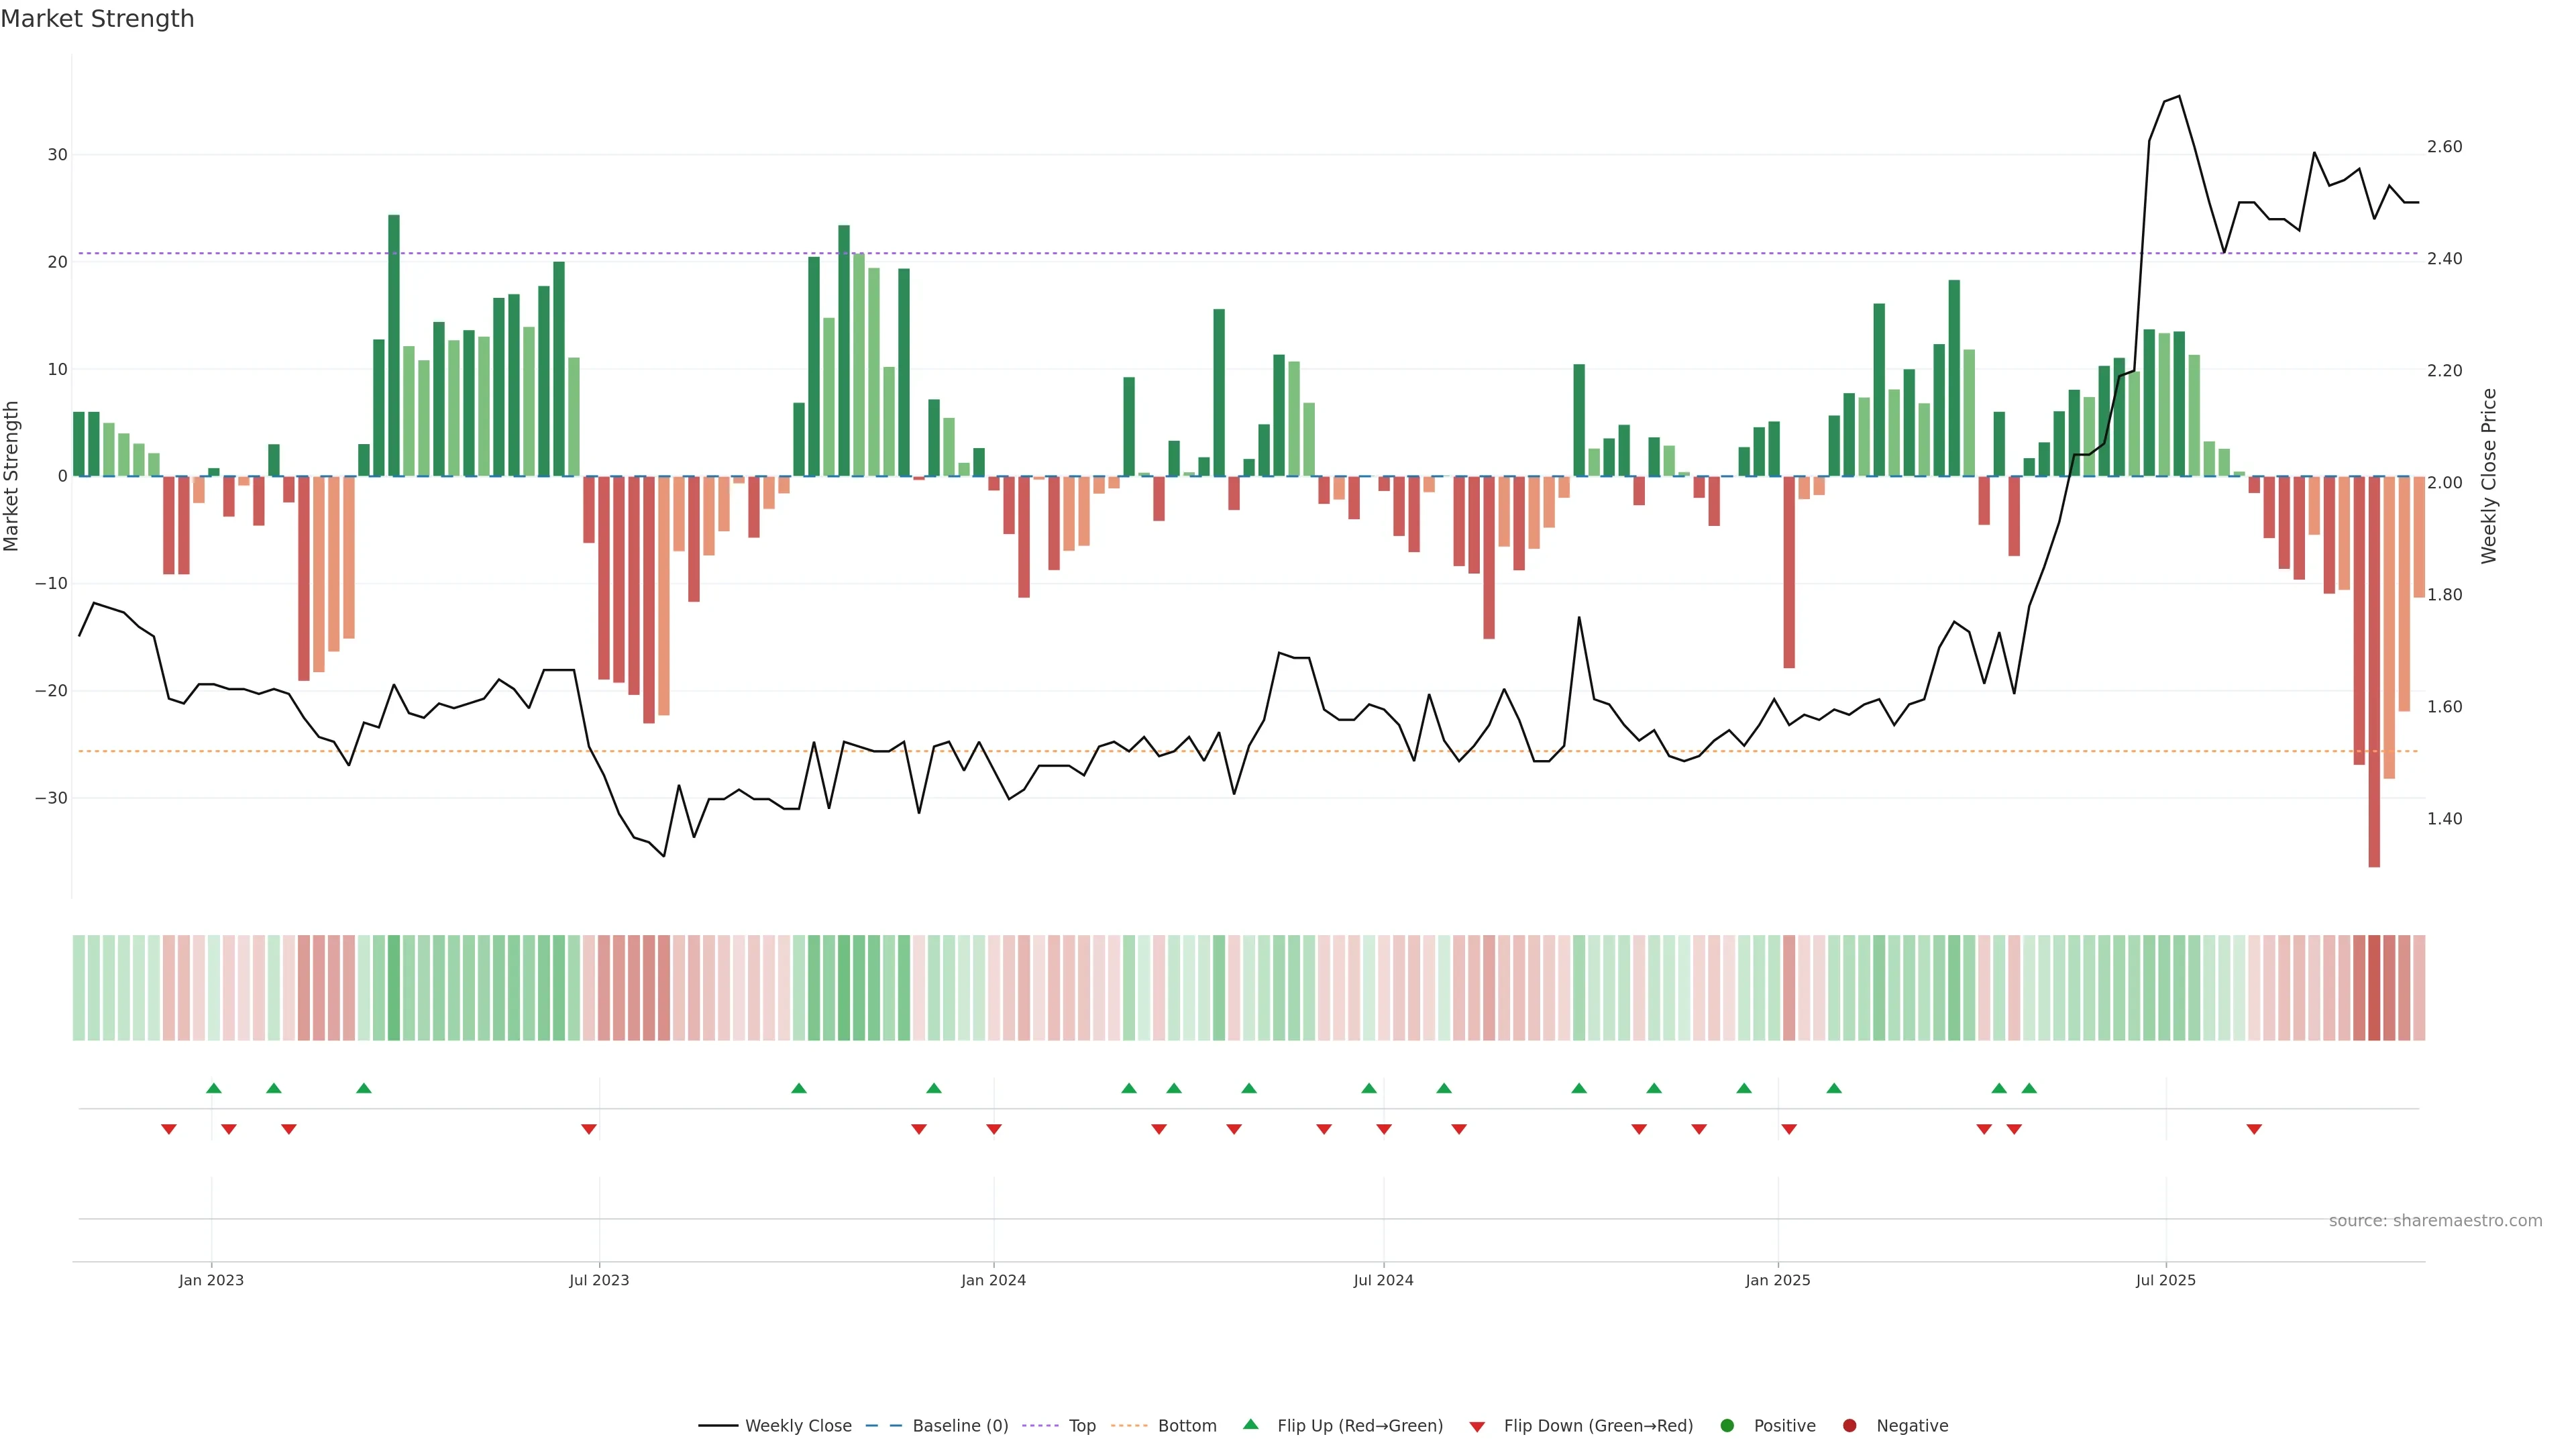2576x1449 pixels.
Task: Click the first green flip-up triangle near Jan 2023
Action: pyautogui.click(x=213, y=1088)
